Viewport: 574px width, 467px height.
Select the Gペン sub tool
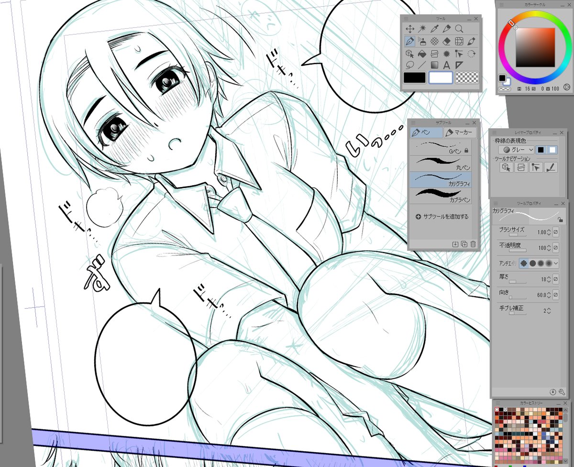pos(441,147)
